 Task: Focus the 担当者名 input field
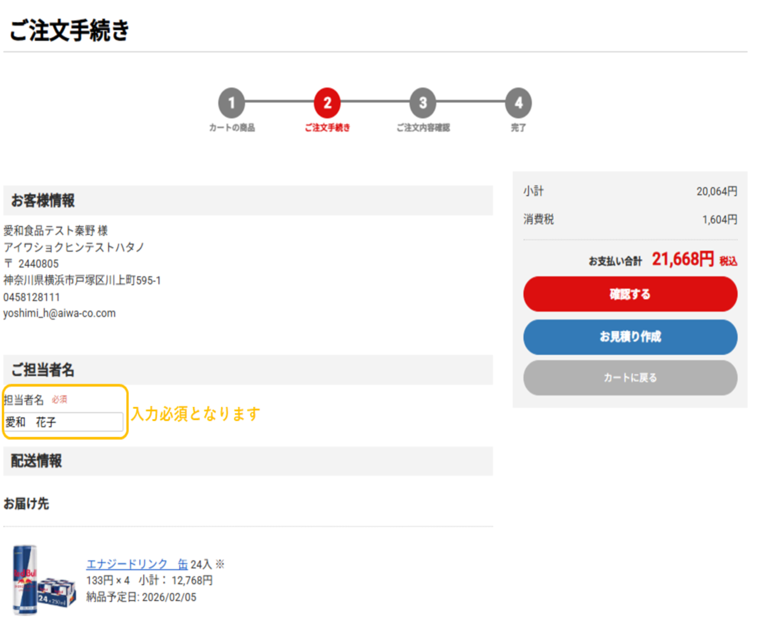point(64,422)
